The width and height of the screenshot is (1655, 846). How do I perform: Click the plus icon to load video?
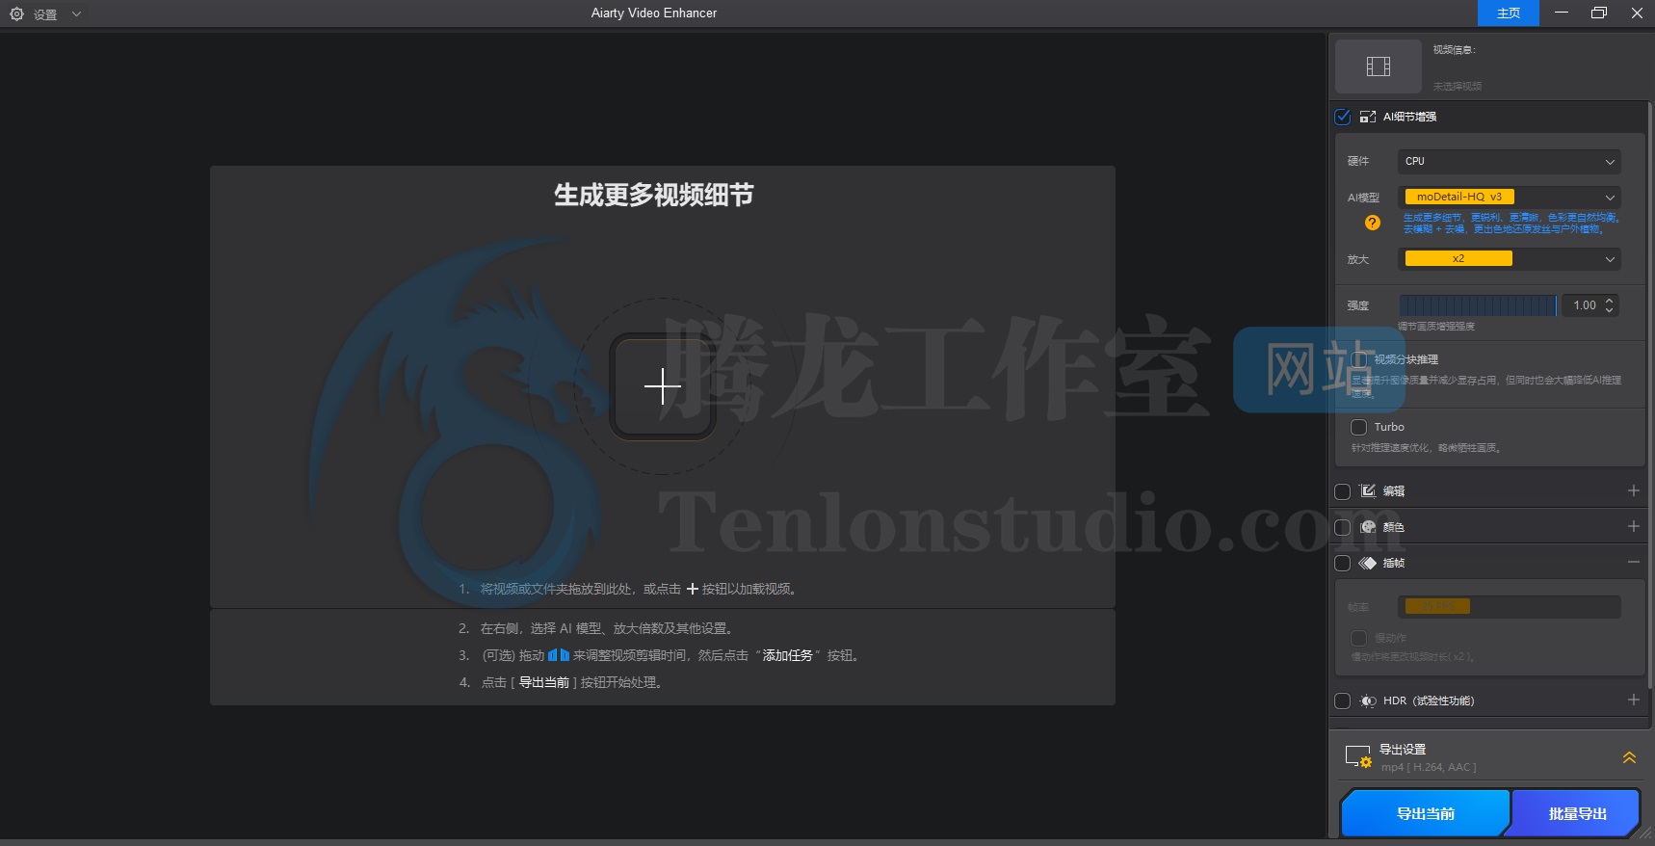(663, 386)
